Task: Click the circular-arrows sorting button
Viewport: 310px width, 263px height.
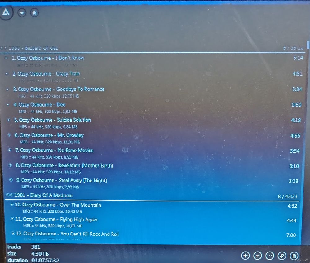Action: 282,256
